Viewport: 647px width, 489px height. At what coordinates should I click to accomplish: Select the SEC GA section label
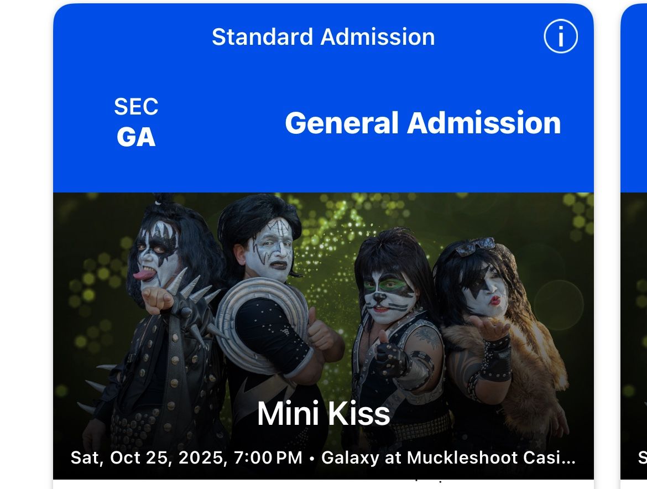(x=136, y=123)
